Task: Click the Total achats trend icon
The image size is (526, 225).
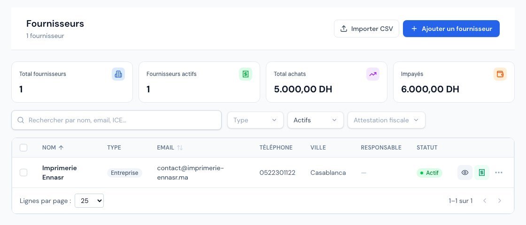Action: tap(373, 75)
